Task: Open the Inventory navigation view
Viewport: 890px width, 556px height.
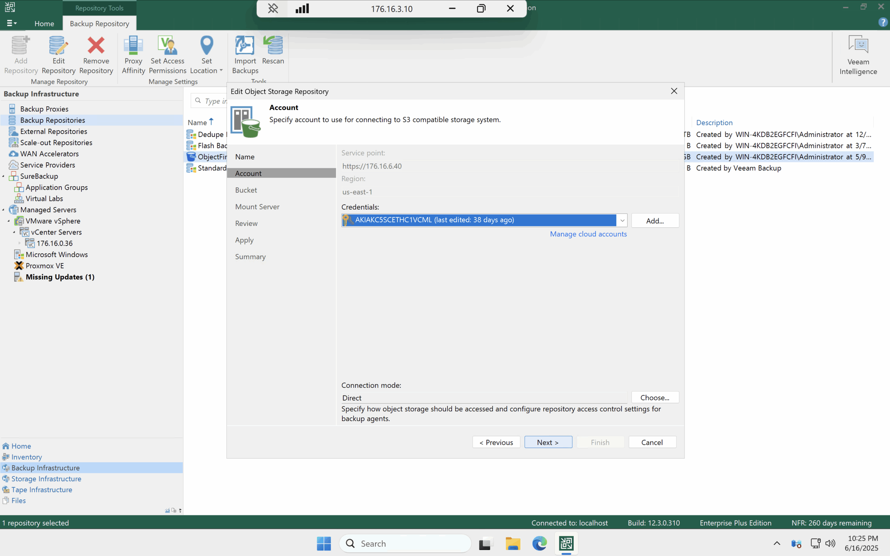Action: 26,457
